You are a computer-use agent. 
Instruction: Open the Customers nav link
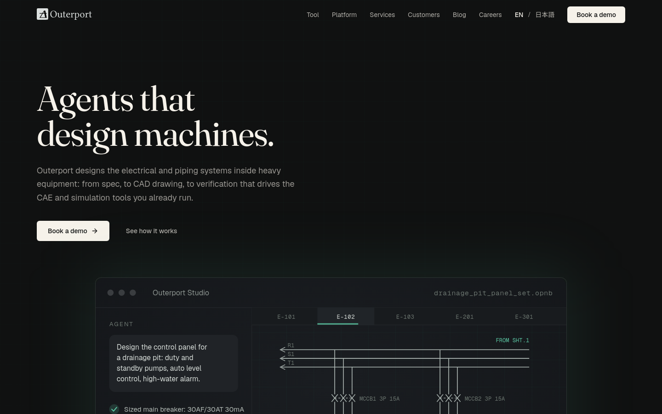[424, 15]
